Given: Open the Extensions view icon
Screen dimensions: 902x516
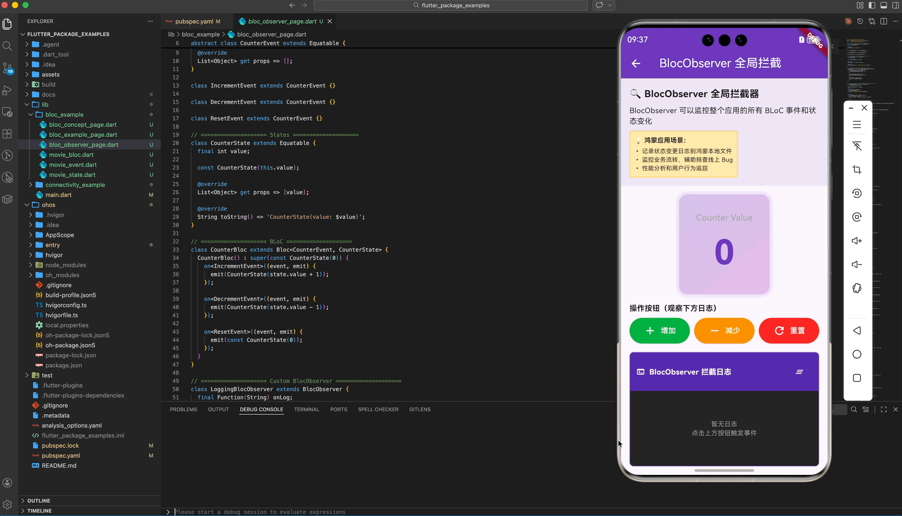Looking at the screenshot, I should (x=7, y=134).
